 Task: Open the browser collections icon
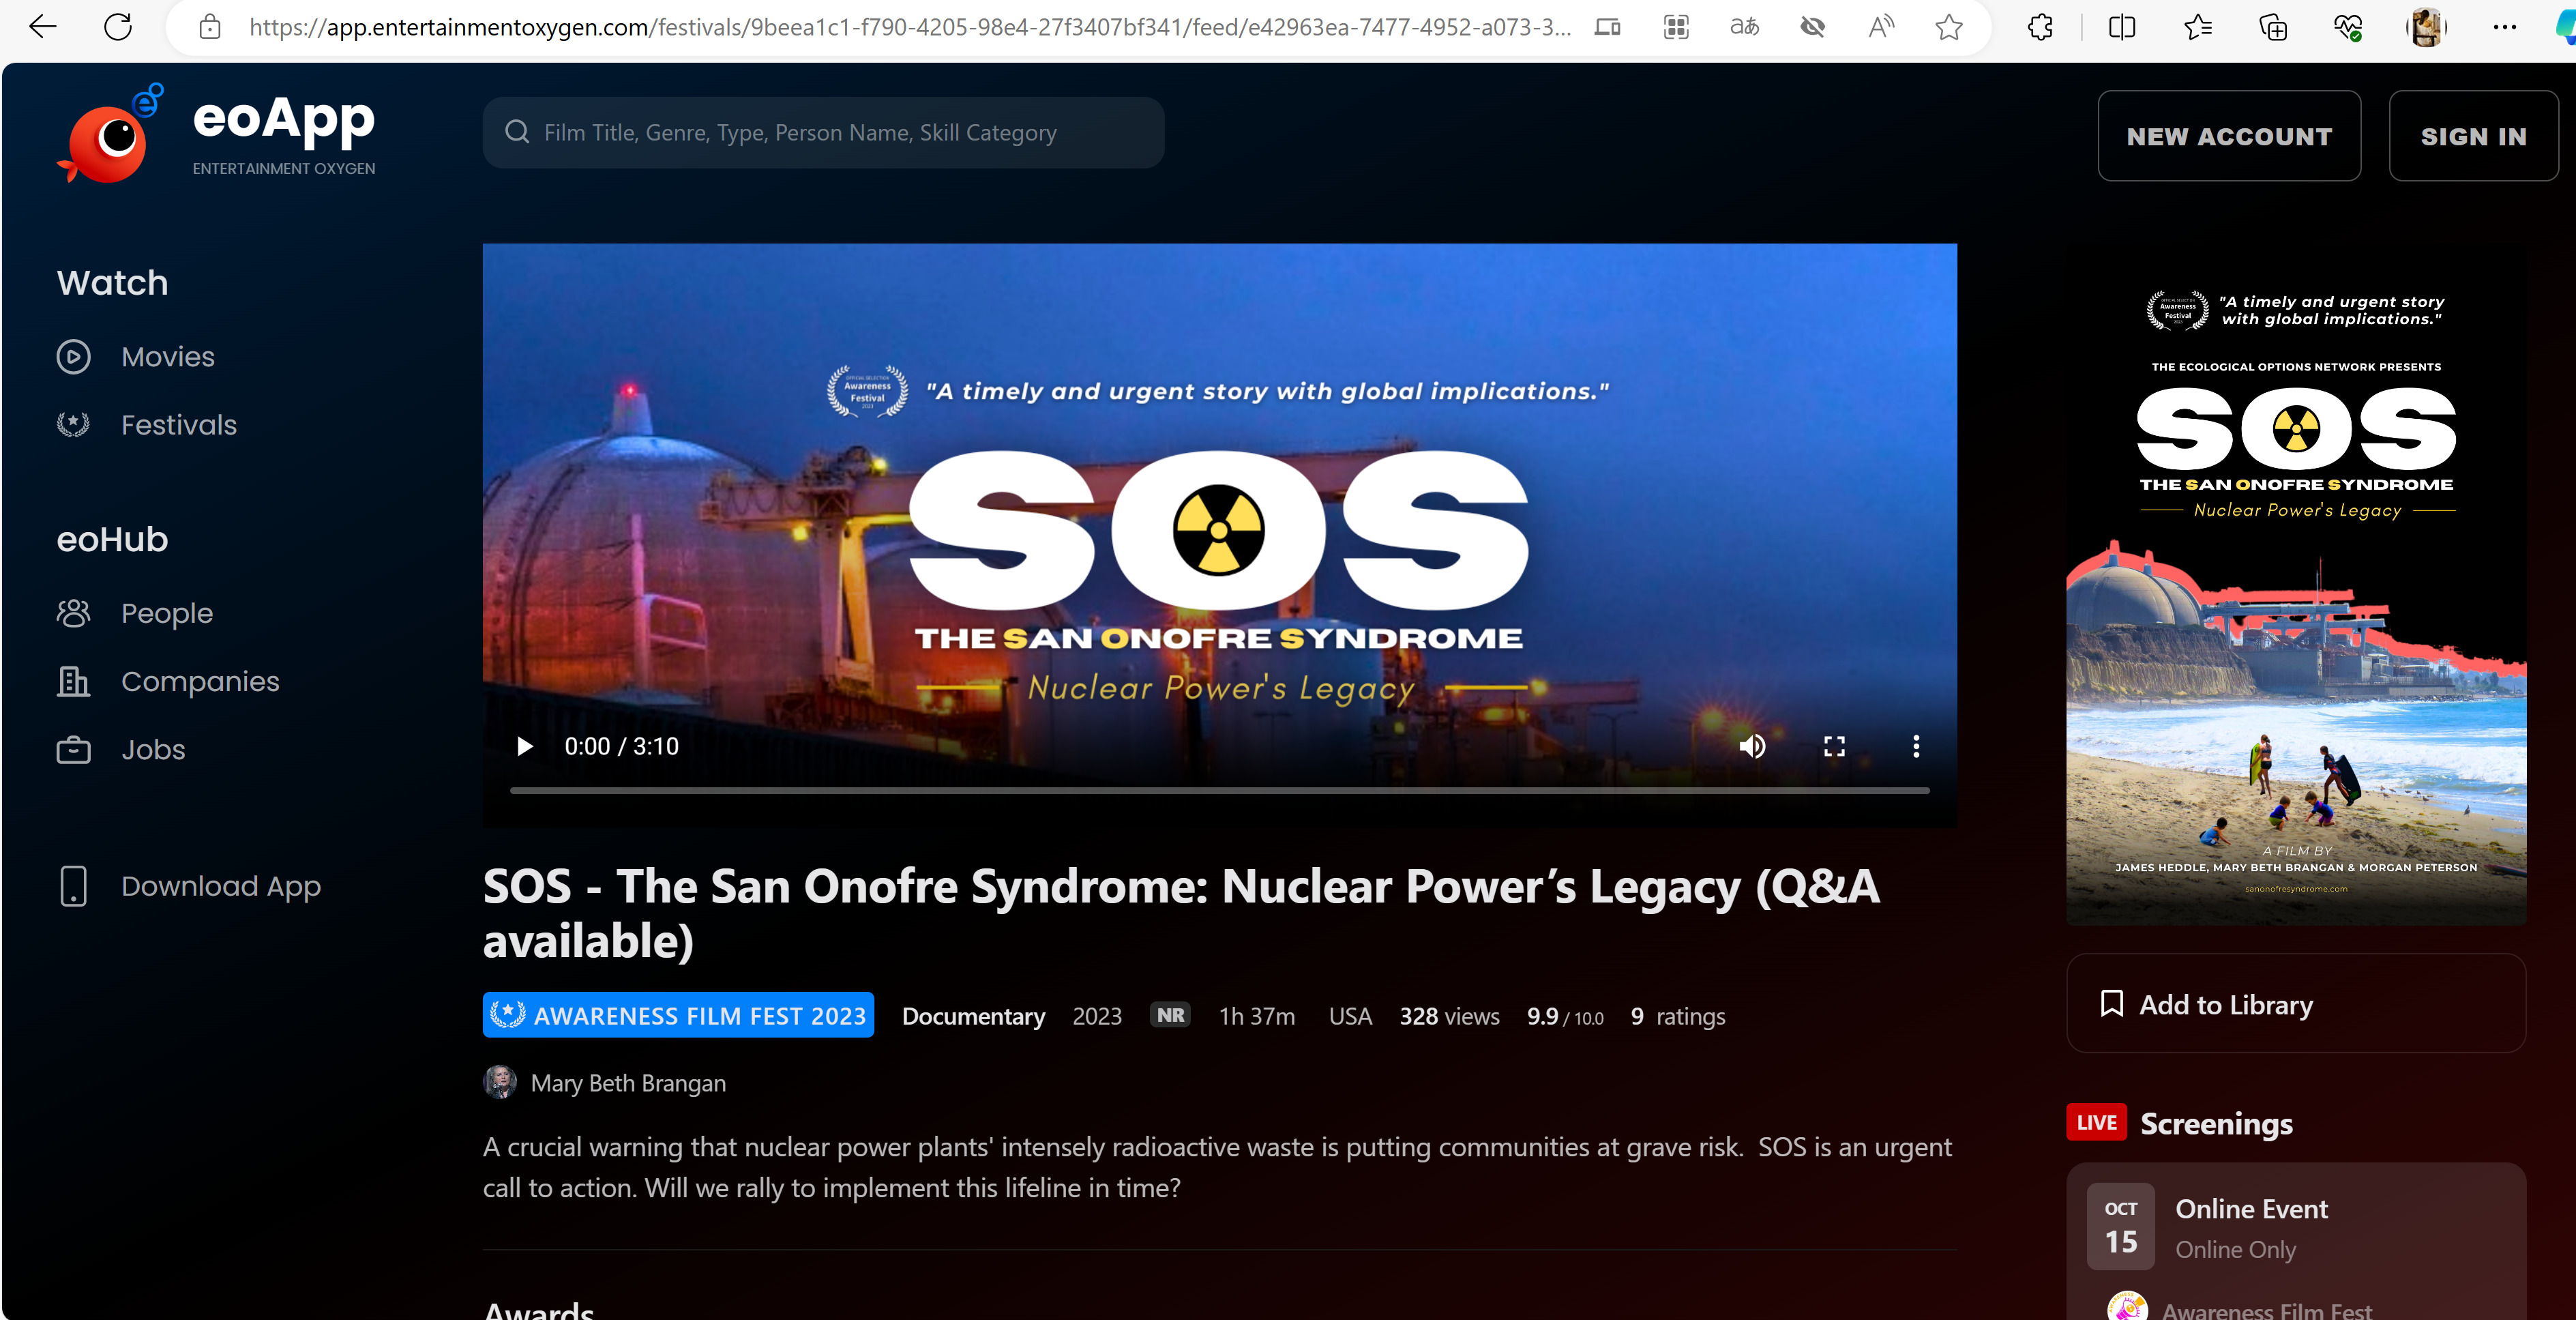(2273, 27)
